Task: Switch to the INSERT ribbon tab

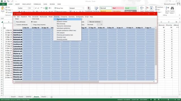Action: [x=18, y=4]
